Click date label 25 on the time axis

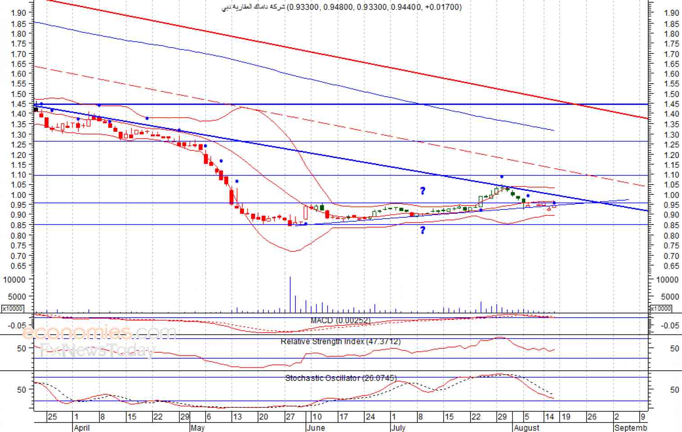[52, 417]
